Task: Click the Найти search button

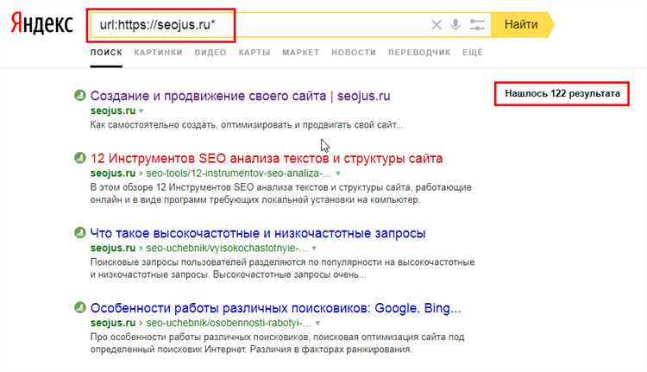Action: click(522, 25)
